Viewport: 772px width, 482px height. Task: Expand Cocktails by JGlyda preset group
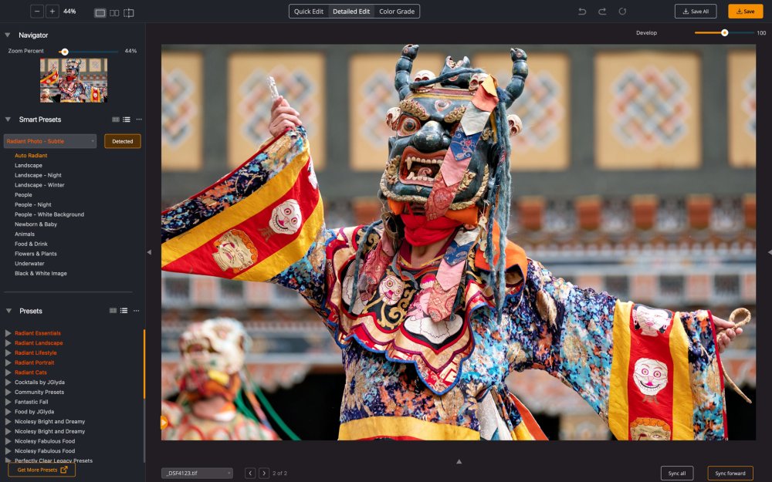point(8,383)
